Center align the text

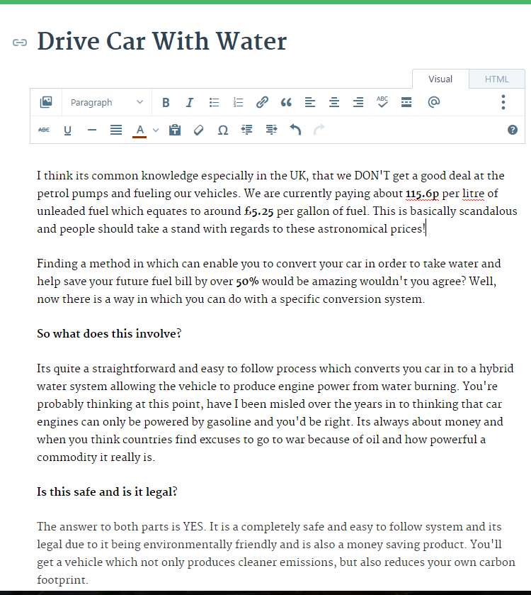tap(334, 102)
